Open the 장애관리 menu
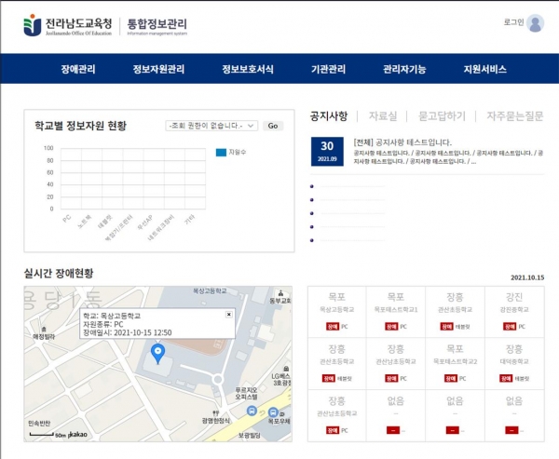 pos(77,69)
